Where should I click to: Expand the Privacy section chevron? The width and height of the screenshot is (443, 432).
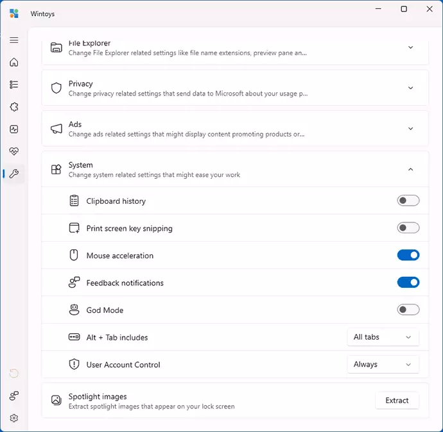coord(410,88)
